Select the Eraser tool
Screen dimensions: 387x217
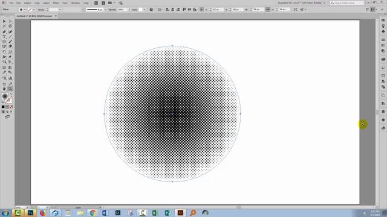point(10,46)
